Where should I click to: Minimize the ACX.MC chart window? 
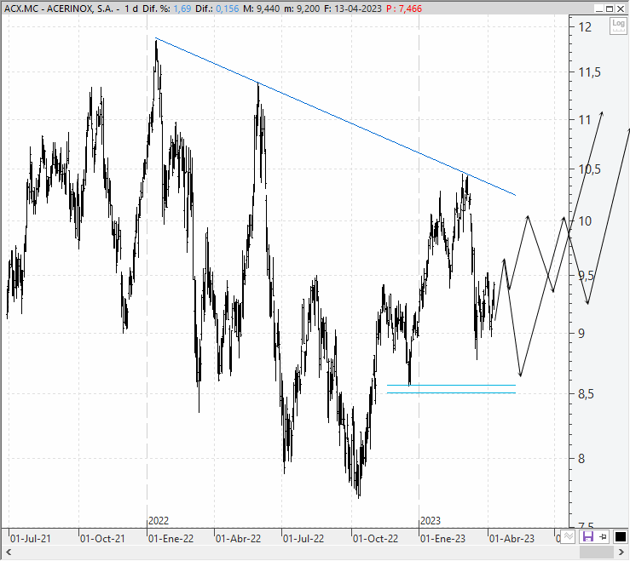(x=600, y=9)
